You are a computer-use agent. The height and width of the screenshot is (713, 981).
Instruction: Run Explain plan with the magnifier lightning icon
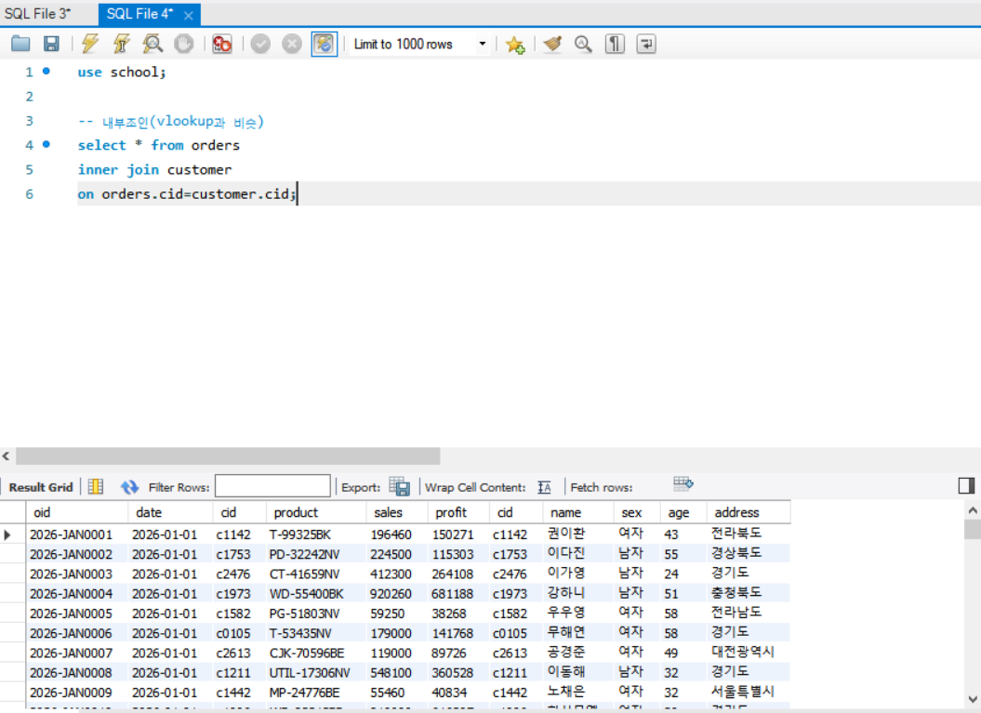click(152, 44)
